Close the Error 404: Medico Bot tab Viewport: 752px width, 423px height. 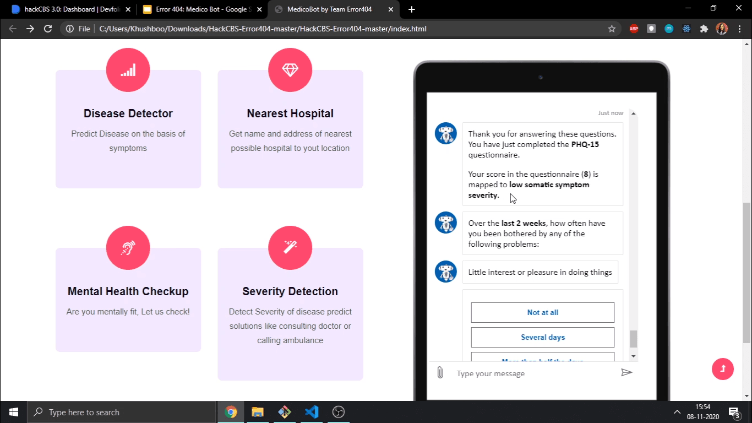(x=259, y=9)
